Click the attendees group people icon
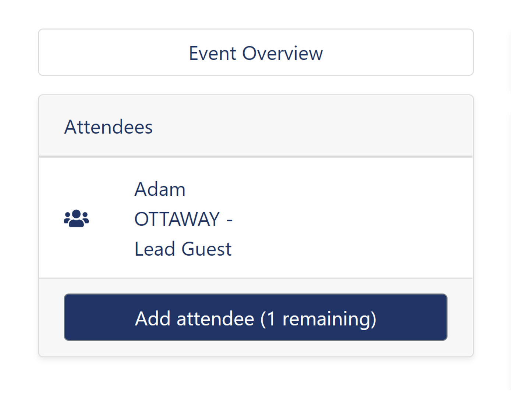The height and width of the screenshot is (399, 513). pyautogui.click(x=76, y=219)
